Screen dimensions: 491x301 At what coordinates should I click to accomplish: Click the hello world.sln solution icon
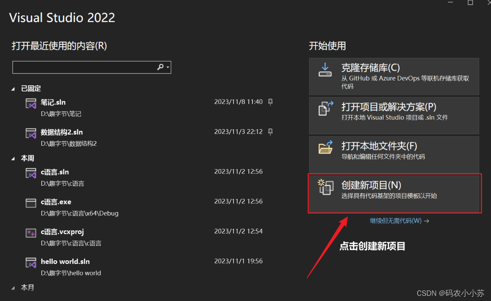31,263
